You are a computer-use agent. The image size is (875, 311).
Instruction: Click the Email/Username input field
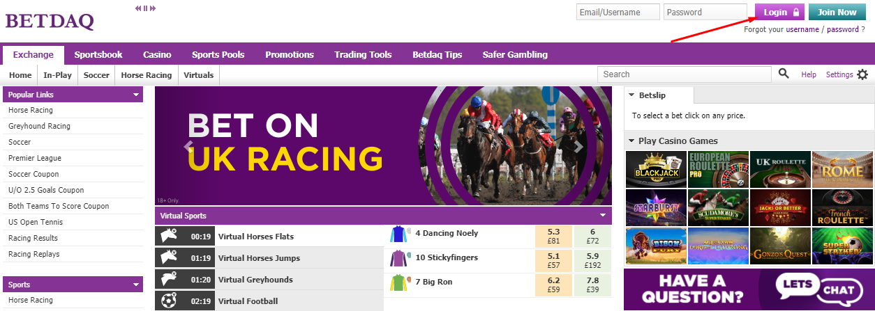618,12
